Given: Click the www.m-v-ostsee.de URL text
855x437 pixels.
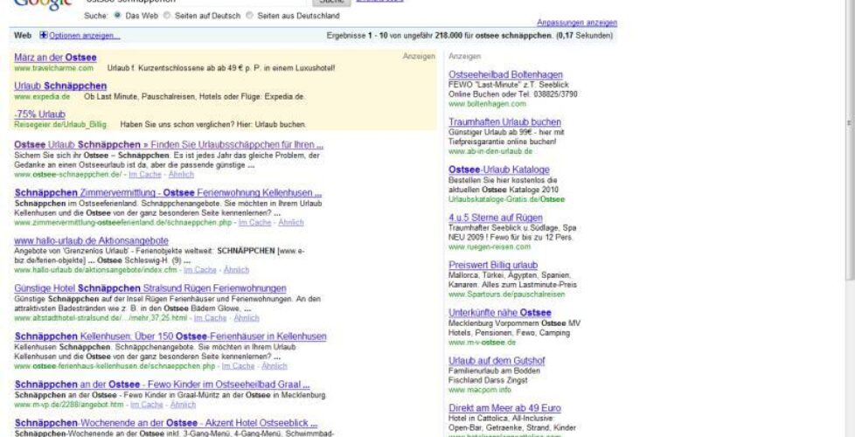Looking at the screenshot, I should (482, 343).
